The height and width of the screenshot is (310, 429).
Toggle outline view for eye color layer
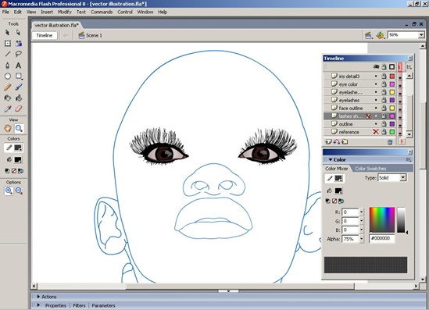(392, 84)
